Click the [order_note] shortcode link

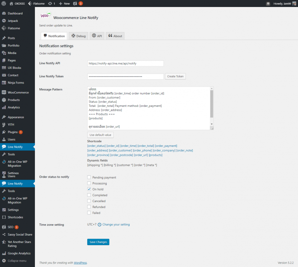coord(185,150)
